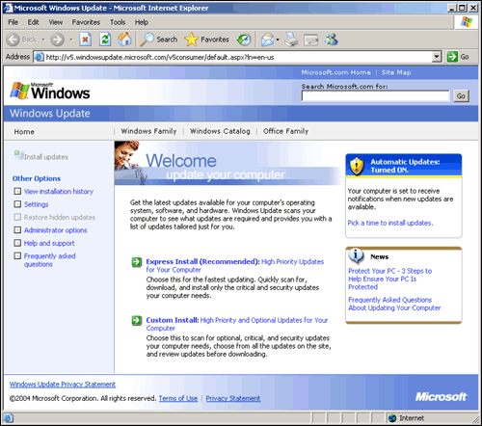Click the Administrator options link
Viewport: 482px width, 426px height.
pyautogui.click(x=56, y=230)
